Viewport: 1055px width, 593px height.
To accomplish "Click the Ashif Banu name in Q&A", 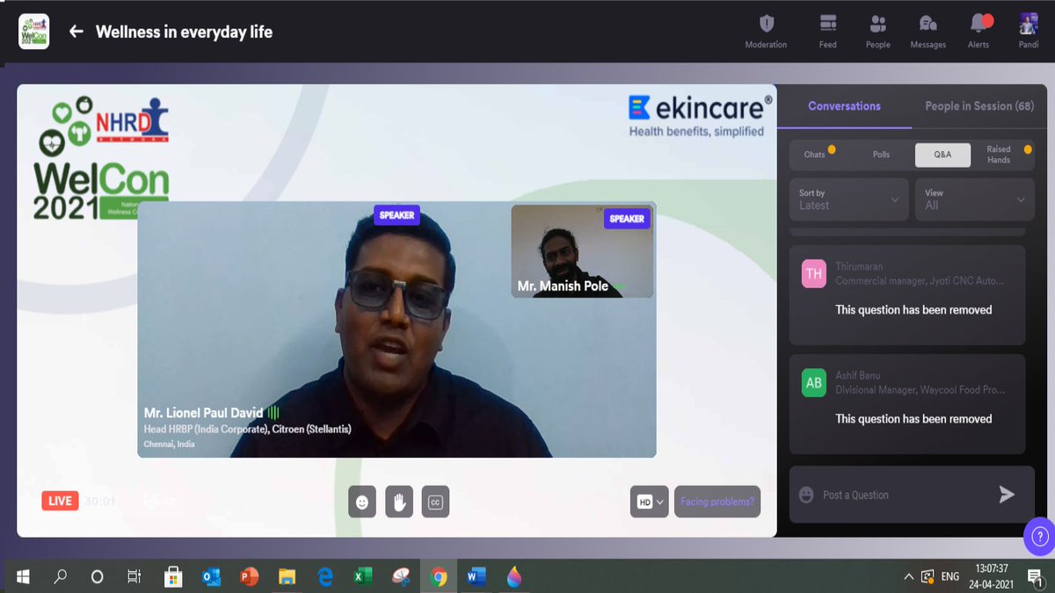I will [858, 375].
